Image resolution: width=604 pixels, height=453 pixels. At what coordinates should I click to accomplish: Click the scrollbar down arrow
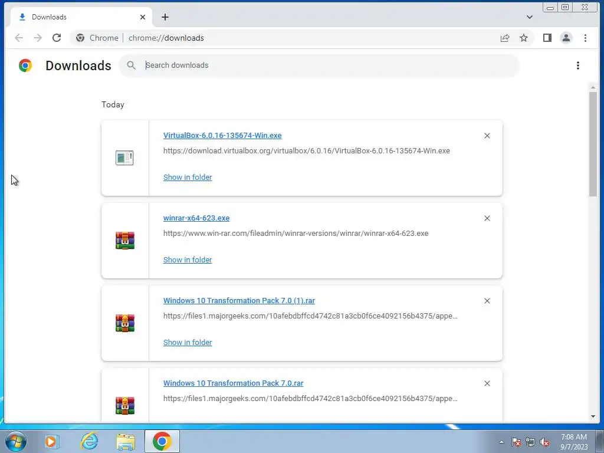[x=593, y=416]
